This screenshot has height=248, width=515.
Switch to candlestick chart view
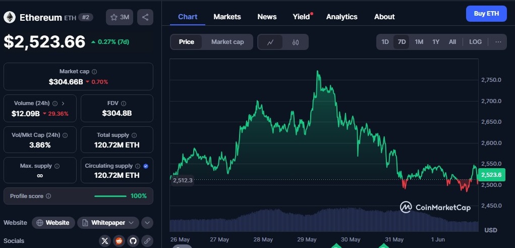coord(295,42)
